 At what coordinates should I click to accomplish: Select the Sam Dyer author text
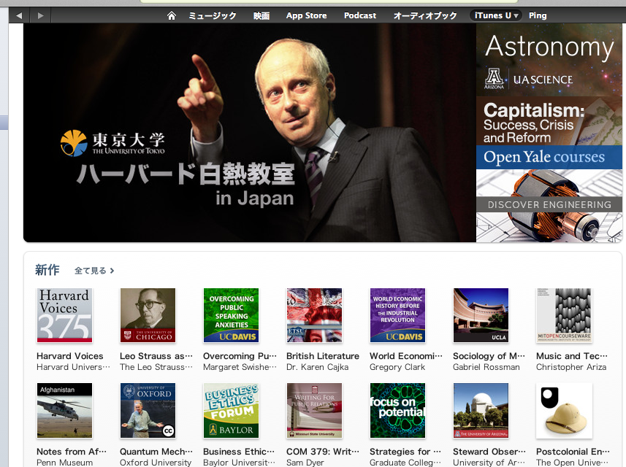tap(305, 462)
